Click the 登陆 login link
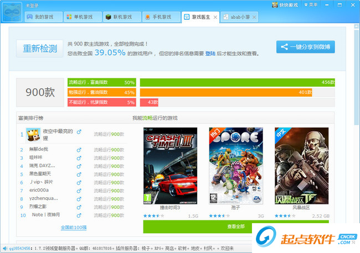 [x=210, y=54]
